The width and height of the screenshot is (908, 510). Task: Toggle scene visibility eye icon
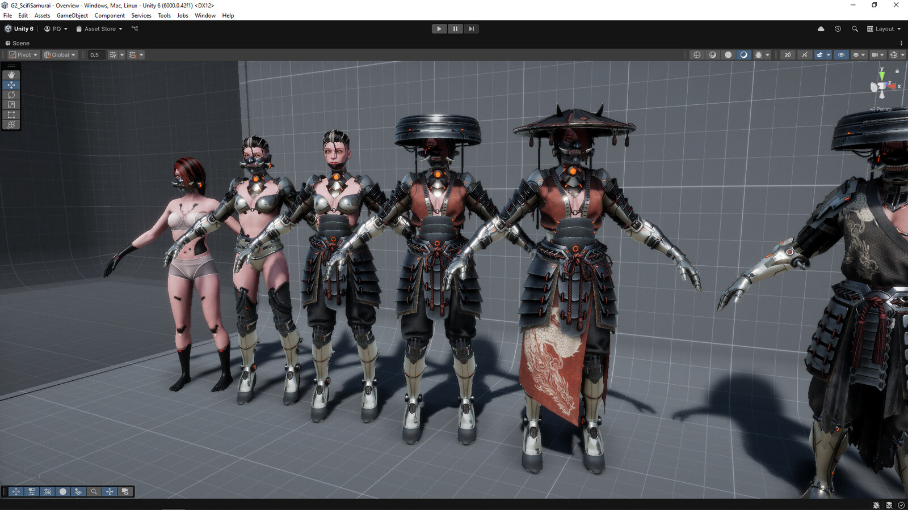[x=841, y=55]
